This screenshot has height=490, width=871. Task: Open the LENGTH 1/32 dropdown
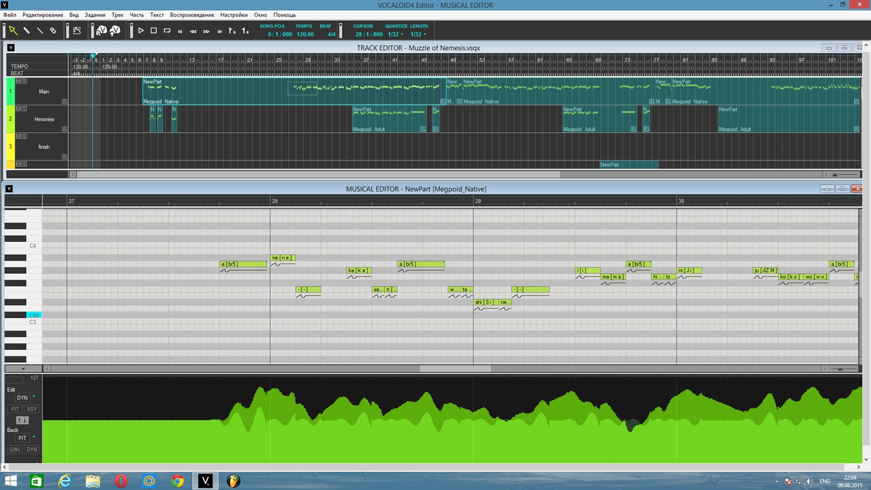tap(419, 34)
